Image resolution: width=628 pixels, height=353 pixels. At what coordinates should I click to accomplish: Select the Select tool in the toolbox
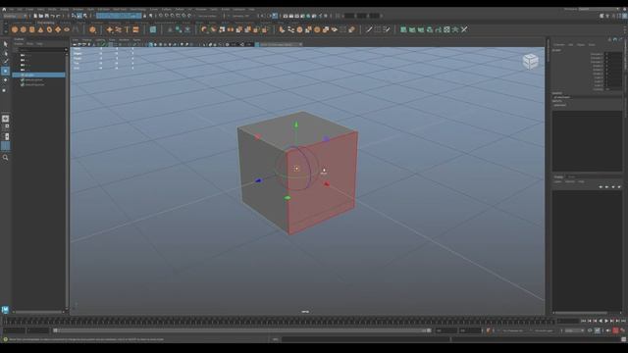click(5, 44)
